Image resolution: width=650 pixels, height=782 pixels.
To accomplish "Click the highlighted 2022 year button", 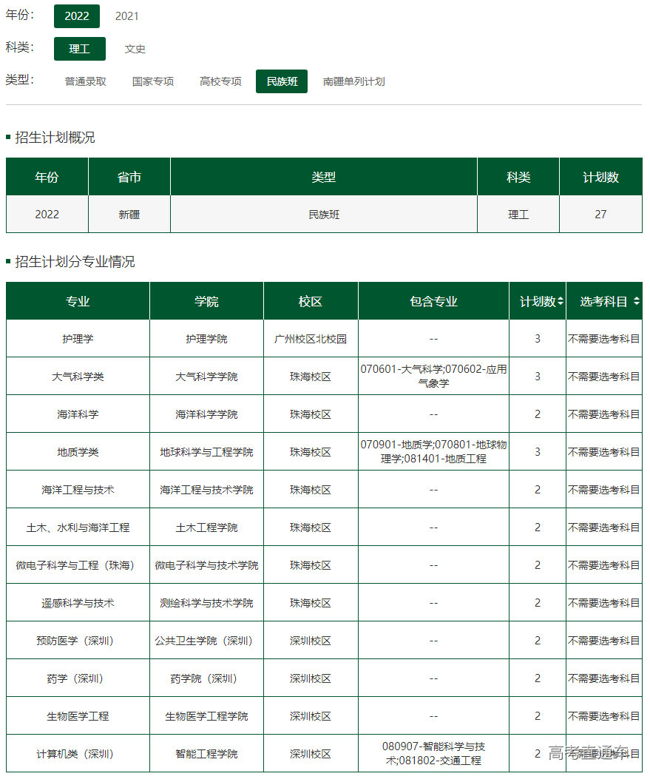I will (77, 16).
